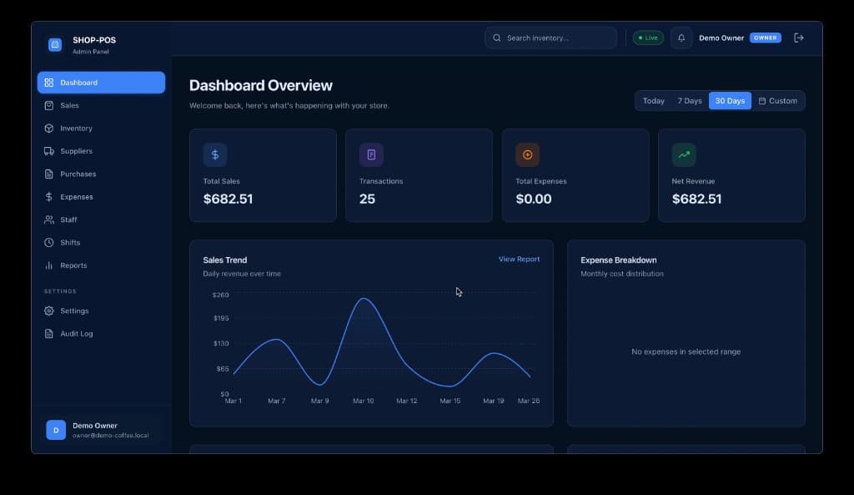Click the Sales Trend heading
The height and width of the screenshot is (495, 854).
225,260
